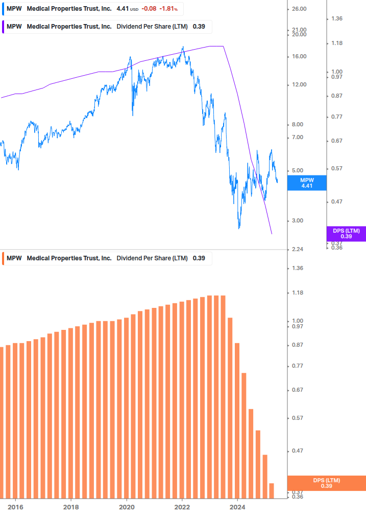Select the purple Dividend Per Share legend
The image size is (366, 514).
coord(107,27)
